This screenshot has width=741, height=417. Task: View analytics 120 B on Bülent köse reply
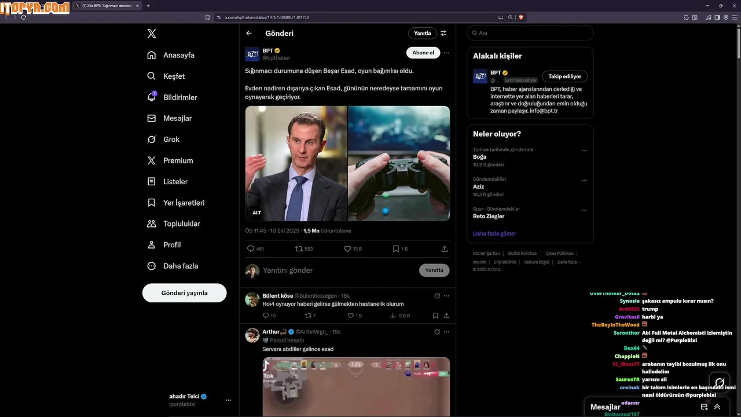point(400,316)
